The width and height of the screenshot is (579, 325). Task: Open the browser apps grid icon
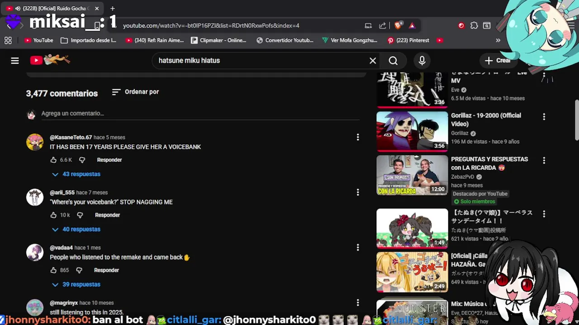[8, 40]
